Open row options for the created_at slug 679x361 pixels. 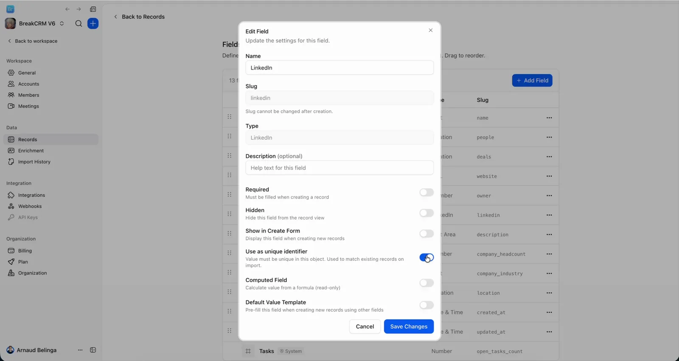[549, 312]
